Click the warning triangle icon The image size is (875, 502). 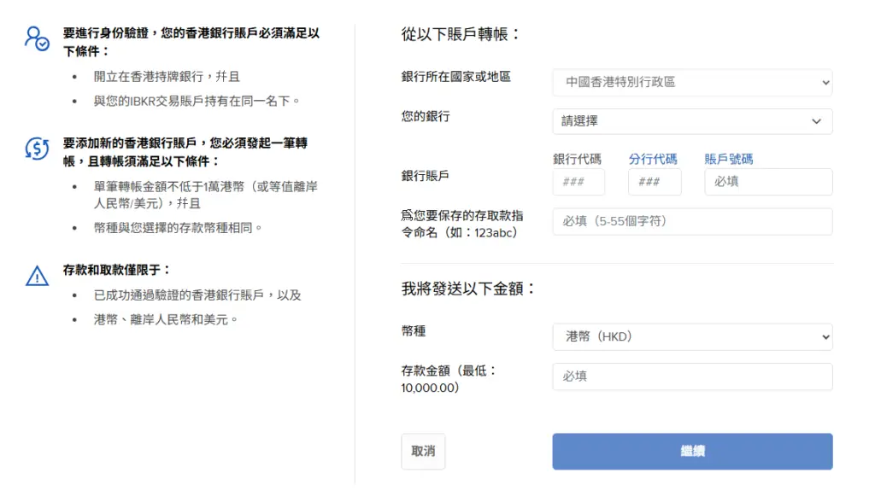click(37, 275)
